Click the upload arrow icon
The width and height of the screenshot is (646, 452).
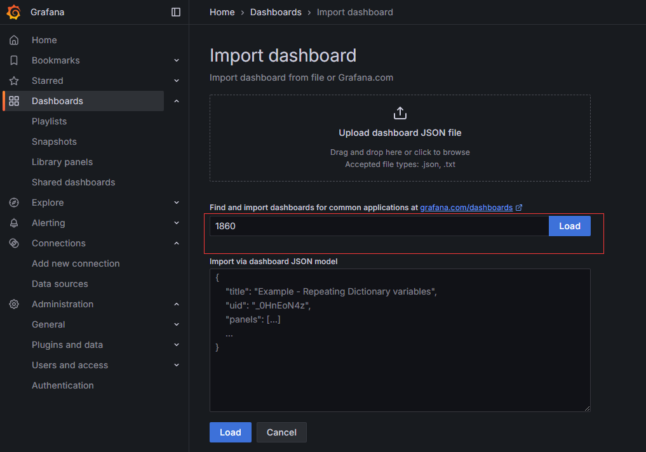click(400, 113)
